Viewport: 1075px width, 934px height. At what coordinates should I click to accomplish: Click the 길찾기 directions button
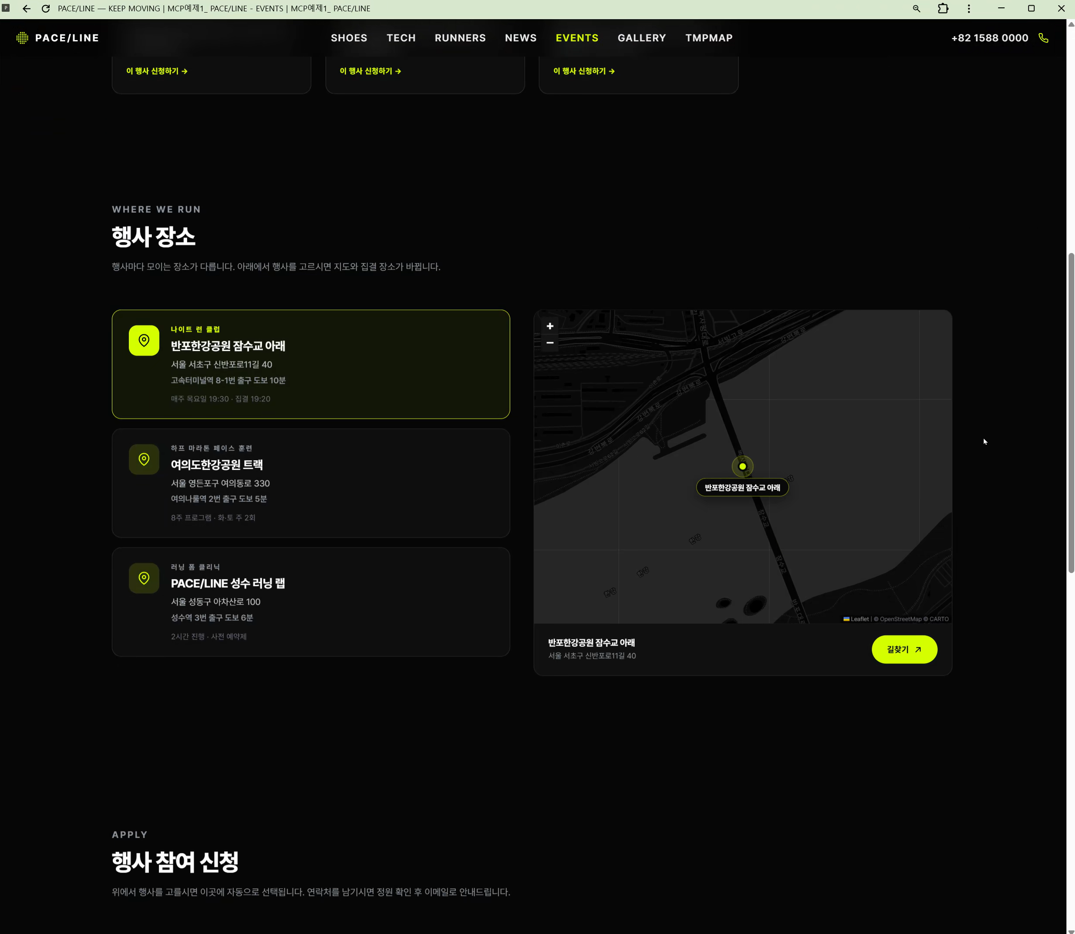pyautogui.click(x=904, y=649)
